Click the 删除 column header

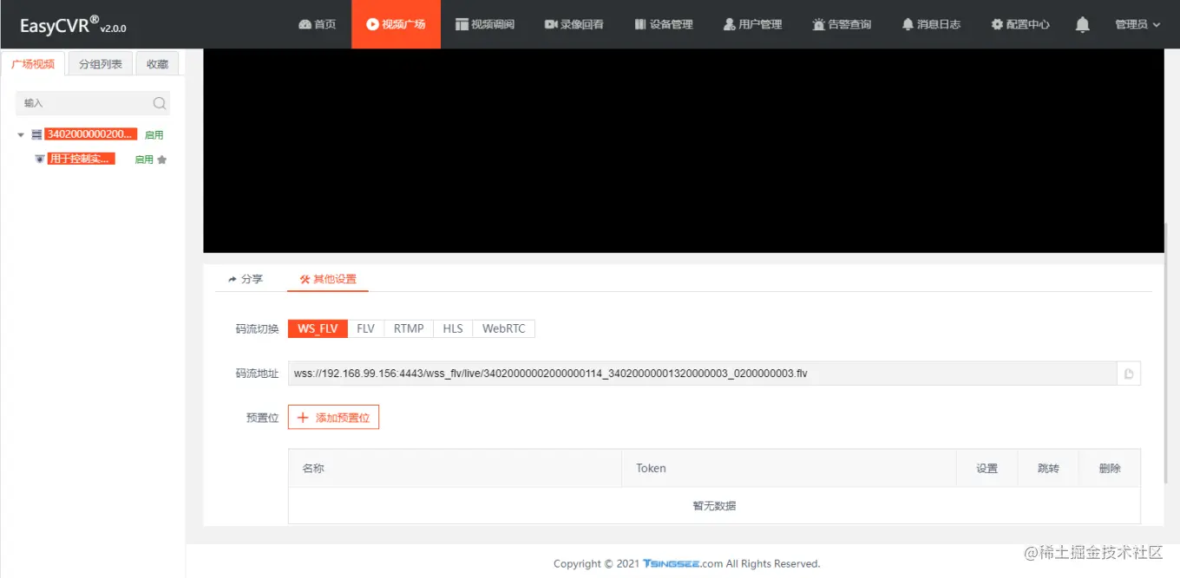(1110, 468)
